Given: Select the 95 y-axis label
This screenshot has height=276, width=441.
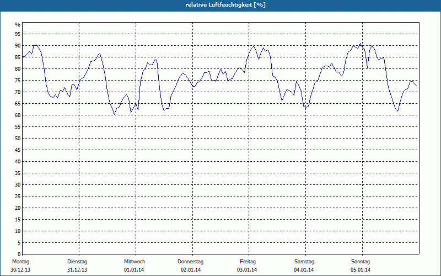Looking at the screenshot, I should [18, 34].
